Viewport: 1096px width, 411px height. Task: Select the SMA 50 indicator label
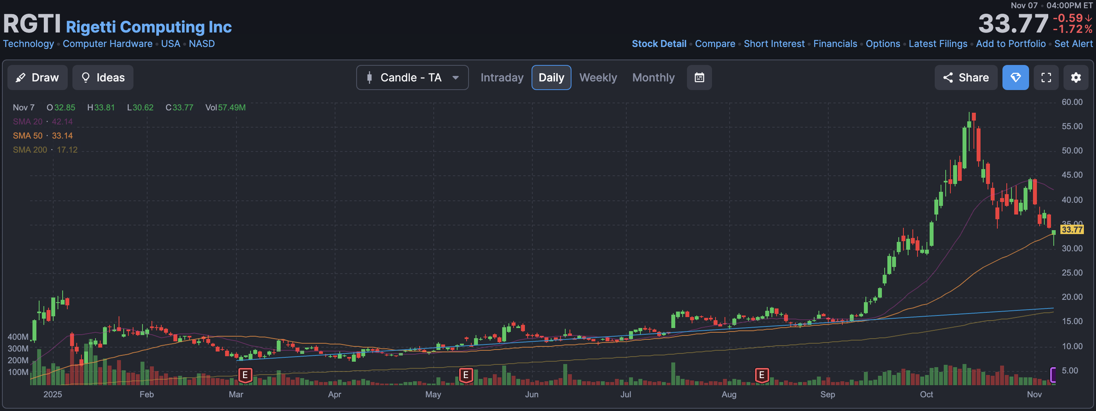27,136
